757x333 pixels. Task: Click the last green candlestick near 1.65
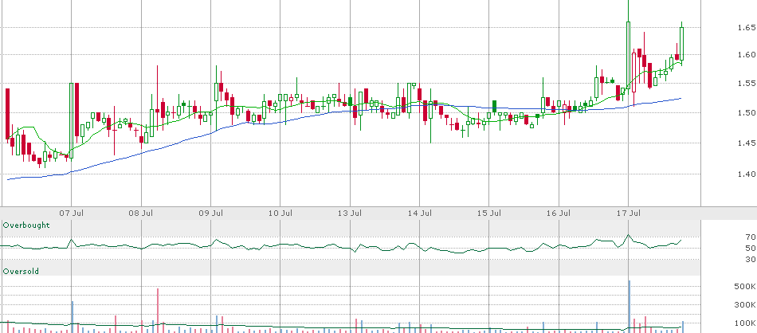(681, 44)
